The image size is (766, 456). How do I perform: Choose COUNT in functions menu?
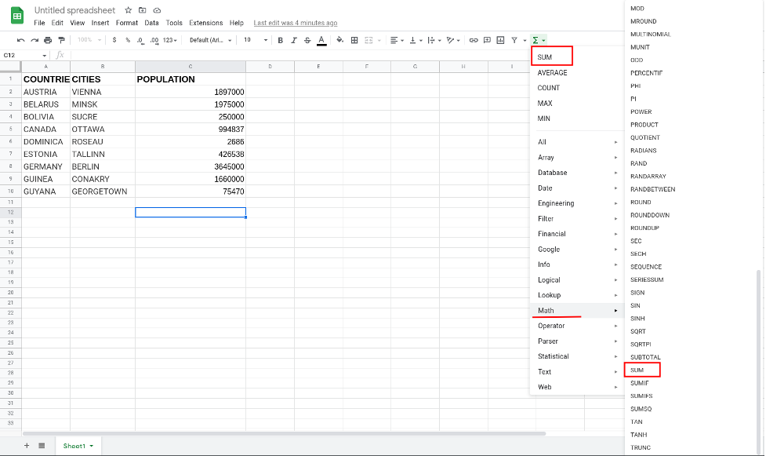coord(549,88)
